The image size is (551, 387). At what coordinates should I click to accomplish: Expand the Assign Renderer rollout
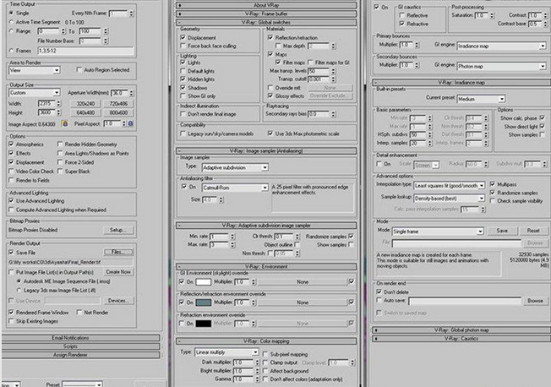[81, 355]
